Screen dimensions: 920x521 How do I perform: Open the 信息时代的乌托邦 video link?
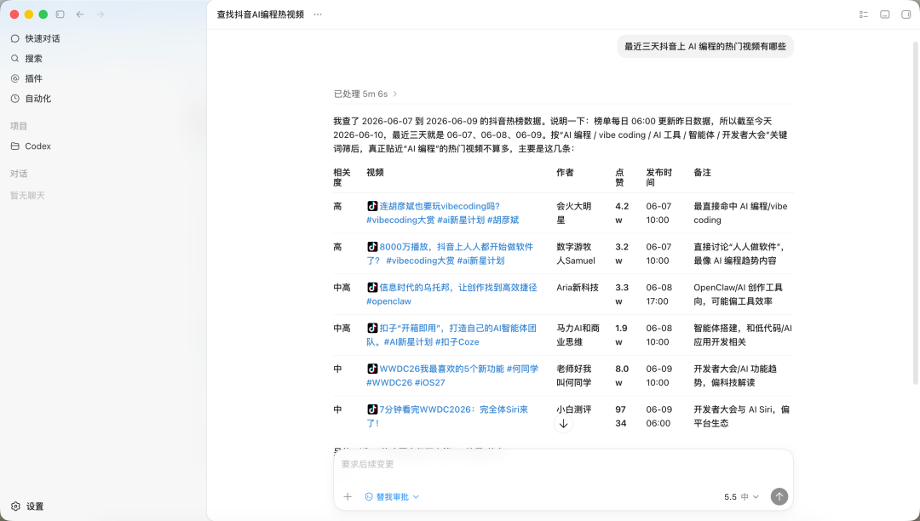click(x=451, y=295)
